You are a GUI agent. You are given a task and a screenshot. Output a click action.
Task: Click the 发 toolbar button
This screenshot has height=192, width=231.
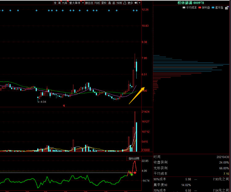tap(55, 3)
